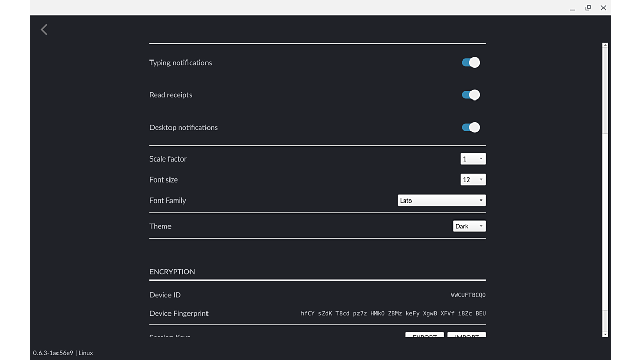The image size is (641, 360).
Task: Open the Scale factor dropdown
Action: [x=473, y=159]
